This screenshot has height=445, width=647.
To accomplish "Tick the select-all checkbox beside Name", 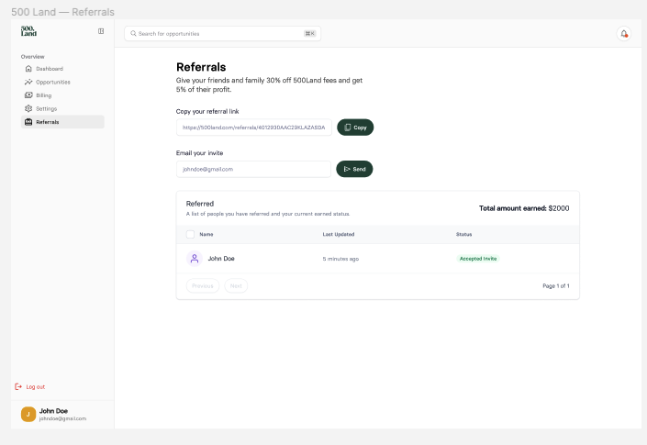I will [190, 234].
